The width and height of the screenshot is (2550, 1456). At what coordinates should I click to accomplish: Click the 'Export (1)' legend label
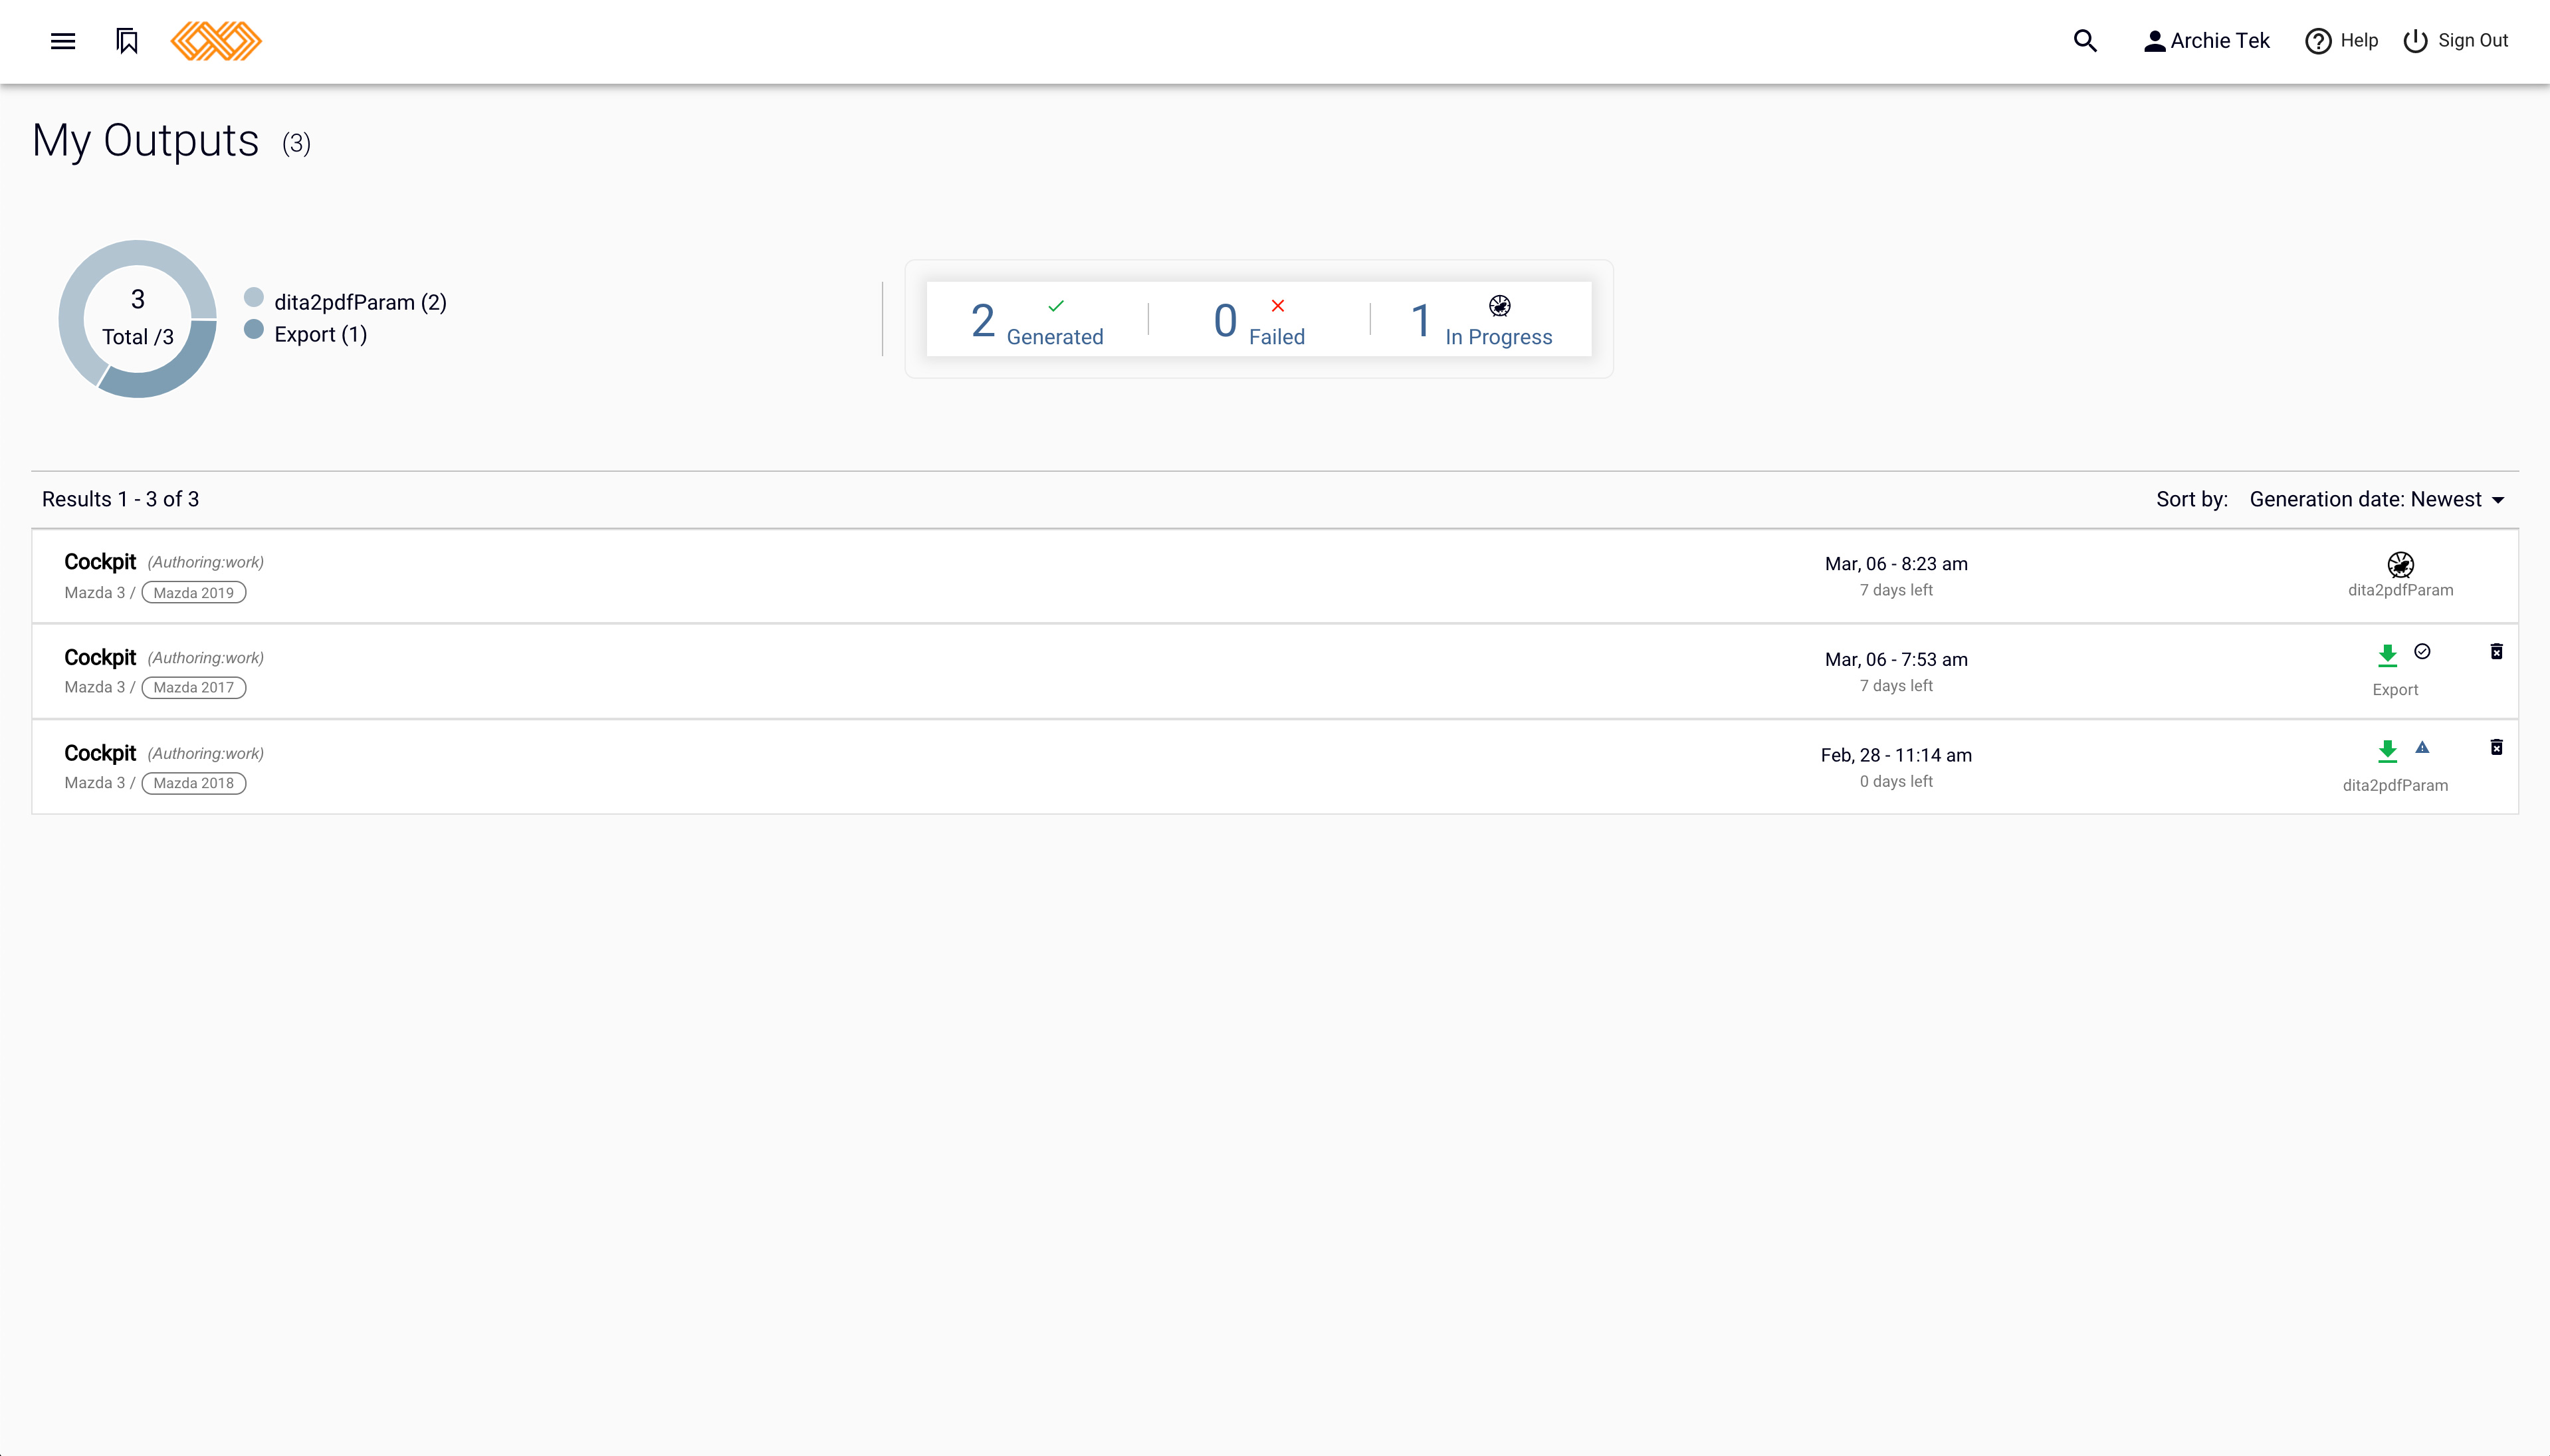click(320, 334)
